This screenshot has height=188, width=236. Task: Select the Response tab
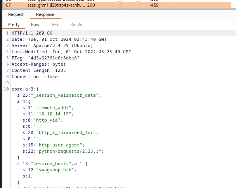tap(45, 14)
